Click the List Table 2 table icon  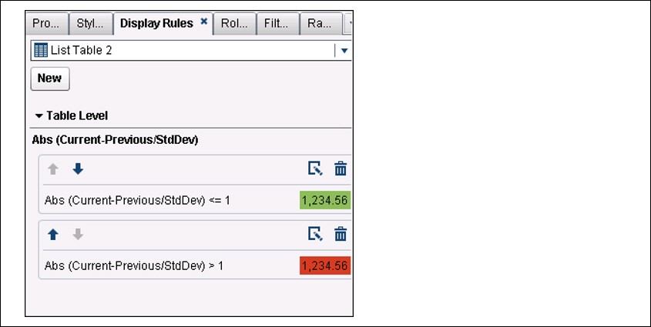(39, 51)
